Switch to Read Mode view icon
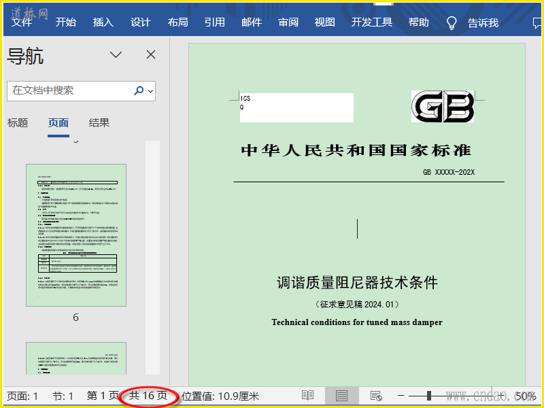This screenshot has width=544, height=408. [x=308, y=396]
